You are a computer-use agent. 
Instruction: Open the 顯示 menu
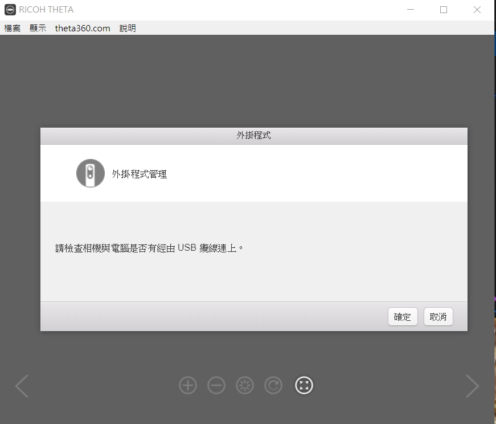(38, 28)
